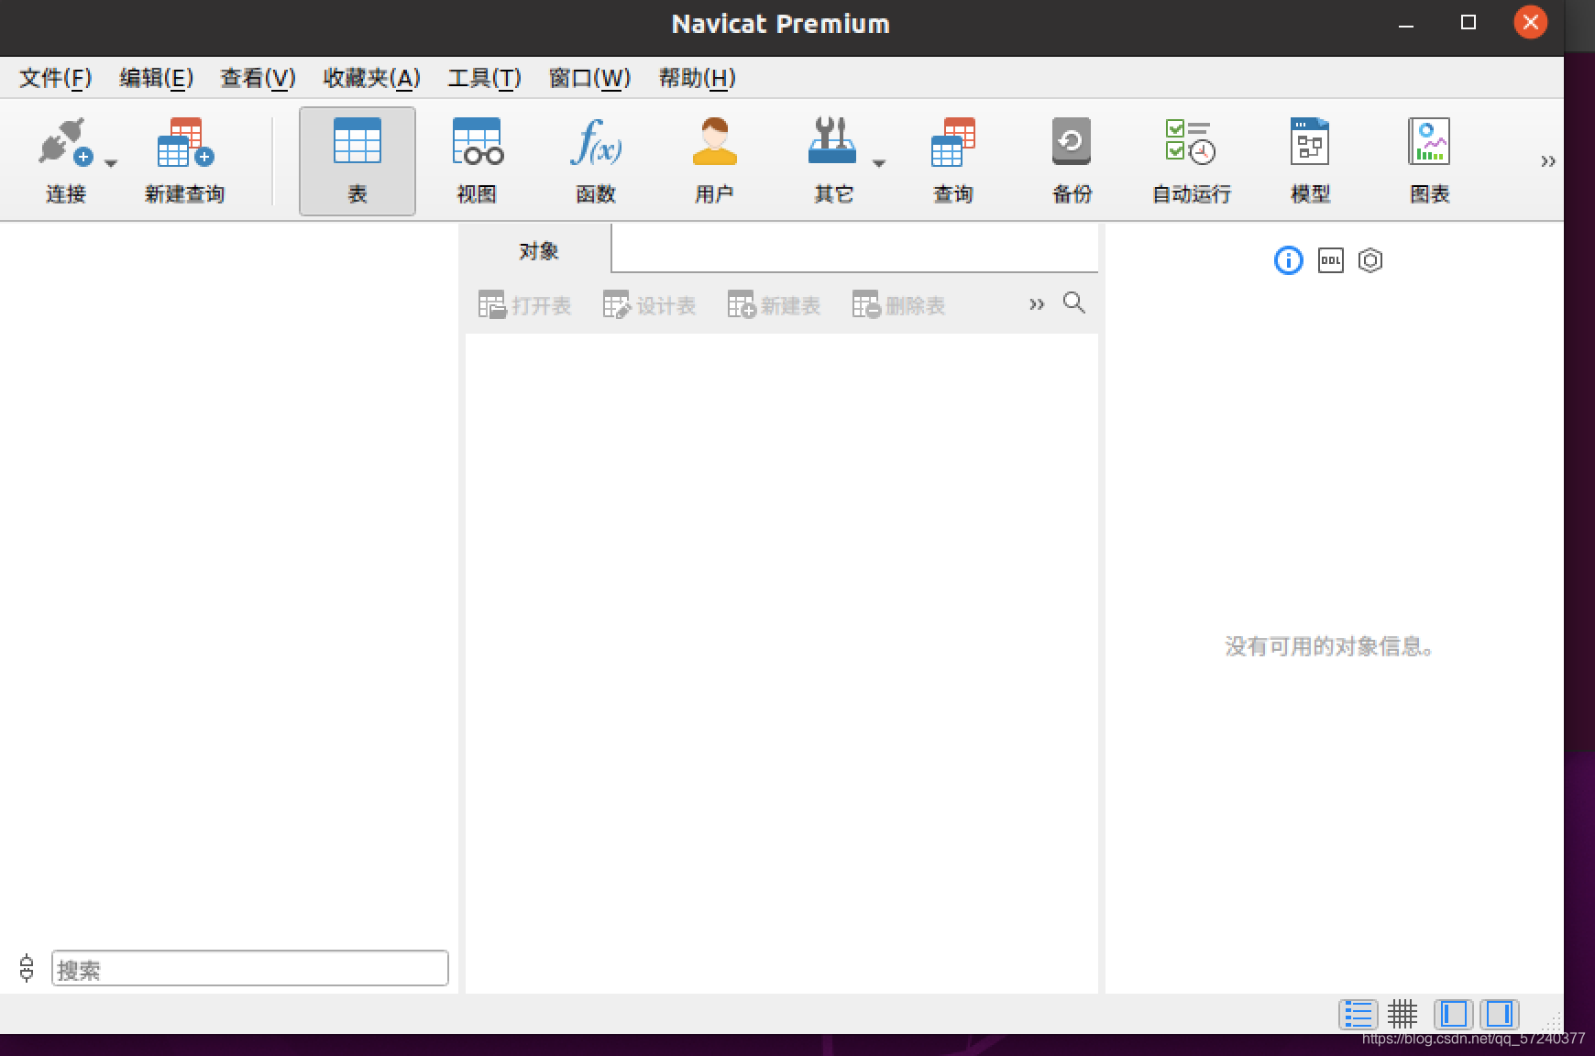
Task: Open the Favorites (收藏夹) menu
Action: (371, 78)
